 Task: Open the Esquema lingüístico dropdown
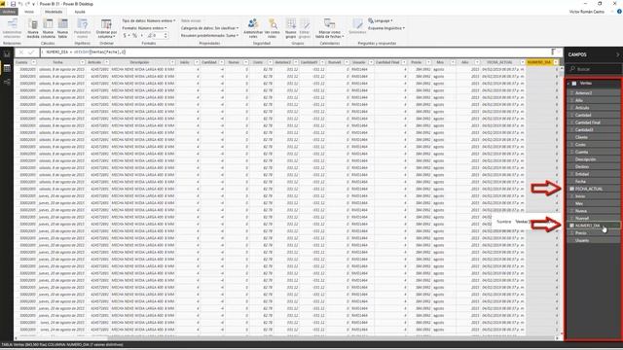[386, 28]
